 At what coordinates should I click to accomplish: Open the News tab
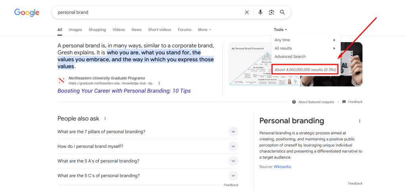coord(136,30)
